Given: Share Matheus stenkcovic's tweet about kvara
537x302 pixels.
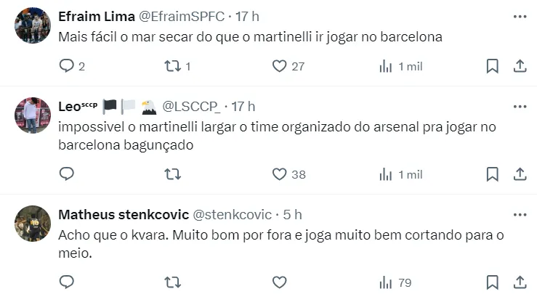Looking at the screenshot, I should pos(520,282).
